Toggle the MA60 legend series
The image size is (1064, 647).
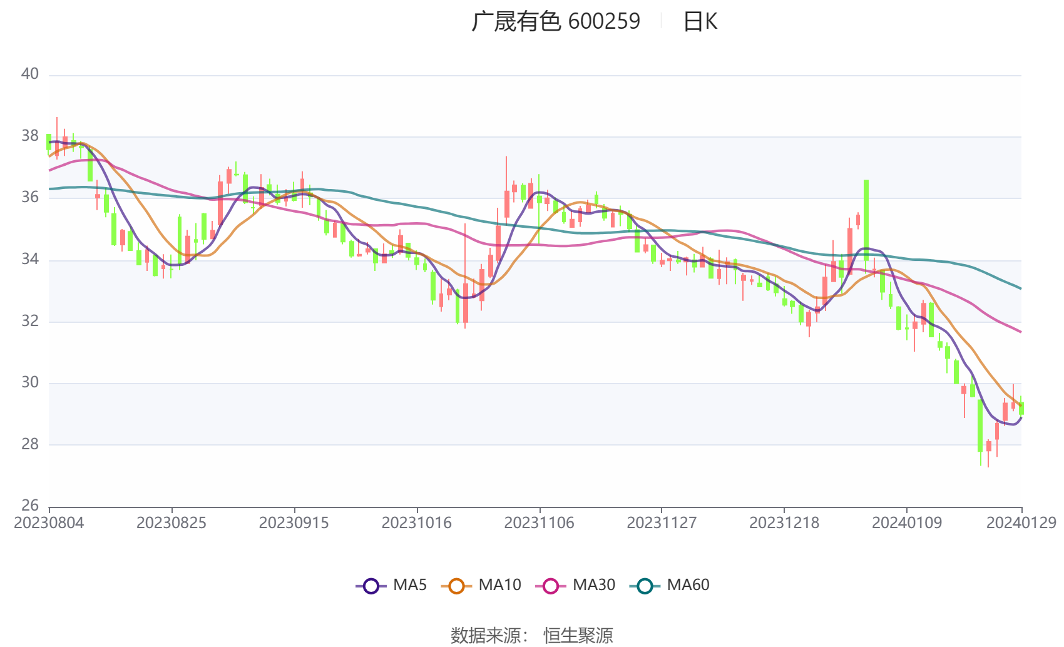tap(670, 586)
